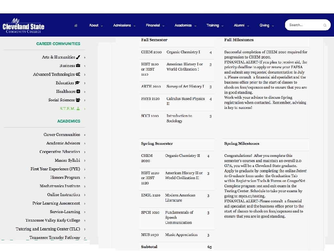Viewport: 334px width, 251px height.
Task: Expand chevron next to Social Sciences
Action: pyautogui.click(x=85, y=100)
